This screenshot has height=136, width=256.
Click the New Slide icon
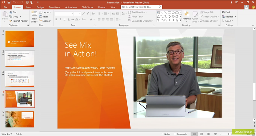pos(34,14)
